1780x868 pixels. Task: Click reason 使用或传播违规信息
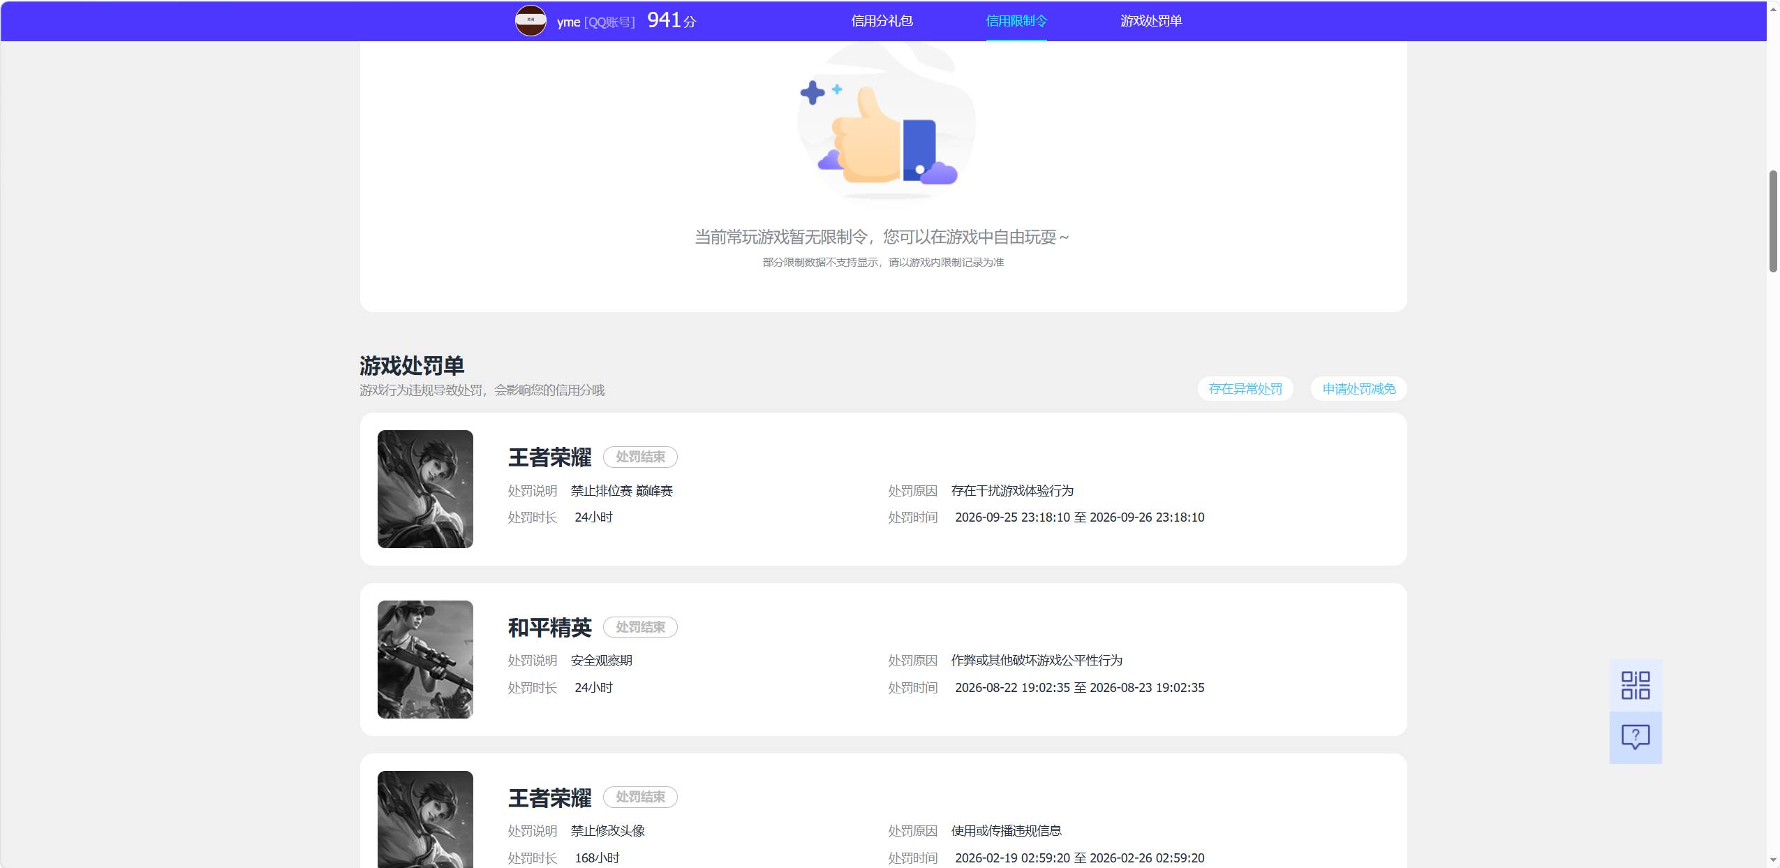(x=1006, y=831)
